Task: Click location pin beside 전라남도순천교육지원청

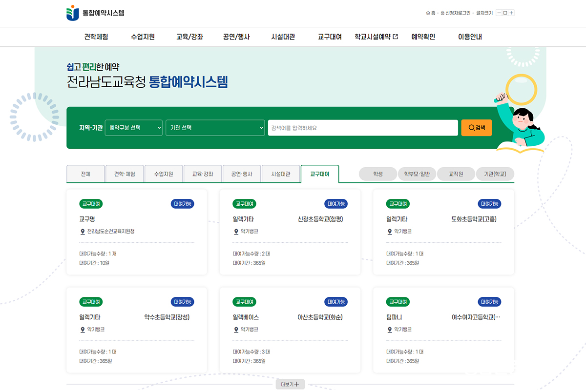Action: 83,232
